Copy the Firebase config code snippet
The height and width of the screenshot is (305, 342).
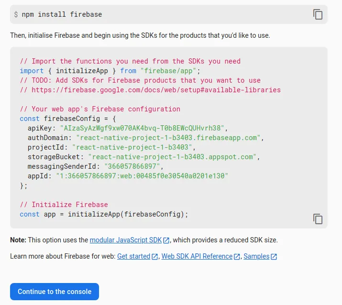pos(318,218)
